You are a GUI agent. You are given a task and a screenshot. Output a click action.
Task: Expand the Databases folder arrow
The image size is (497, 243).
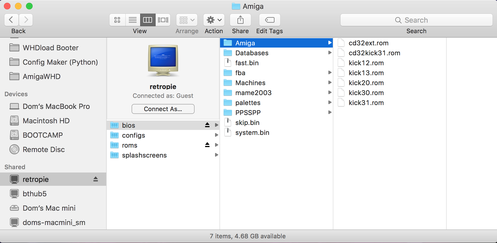click(330, 53)
